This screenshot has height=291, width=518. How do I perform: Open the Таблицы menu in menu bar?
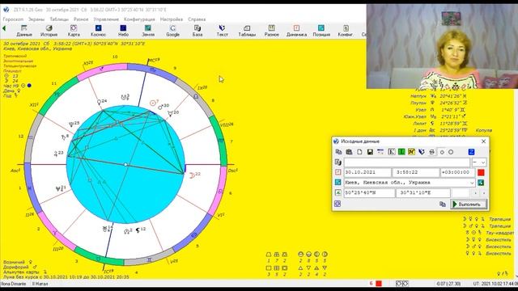pos(59,19)
